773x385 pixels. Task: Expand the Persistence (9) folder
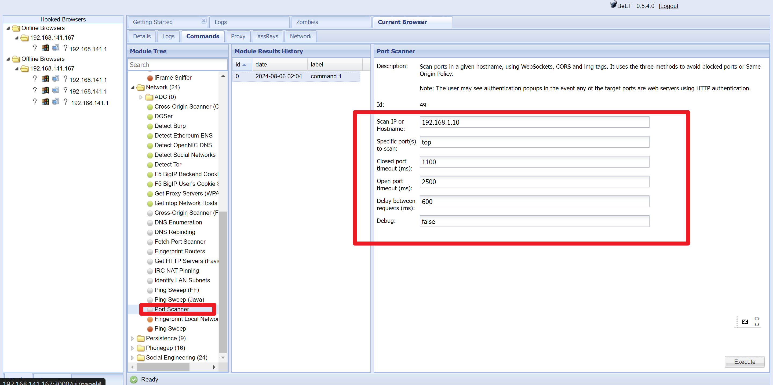pyautogui.click(x=132, y=339)
